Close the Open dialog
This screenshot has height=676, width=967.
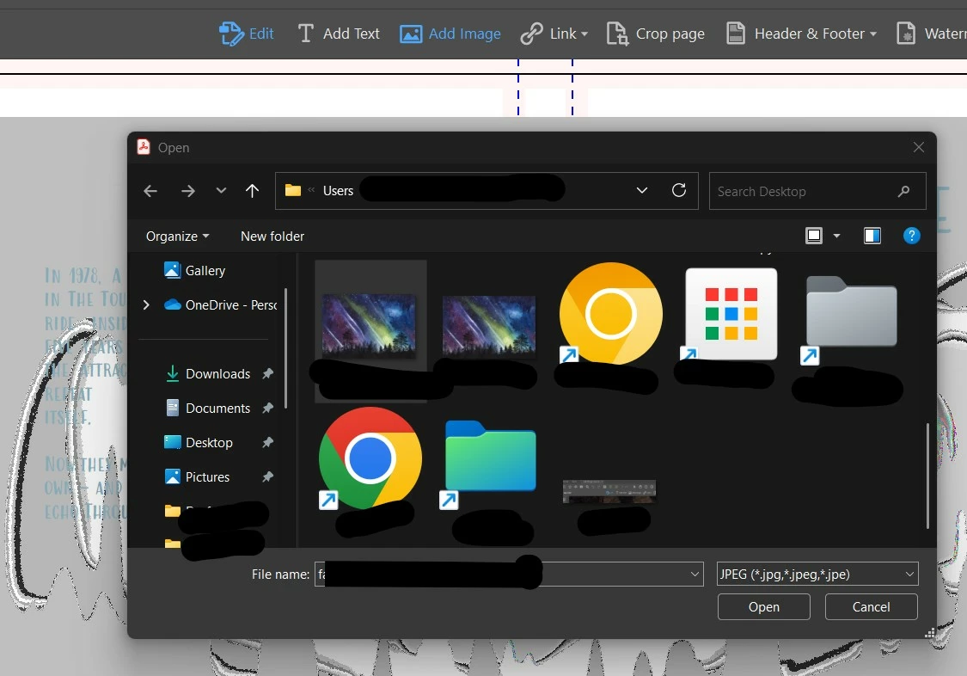pos(918,147)
